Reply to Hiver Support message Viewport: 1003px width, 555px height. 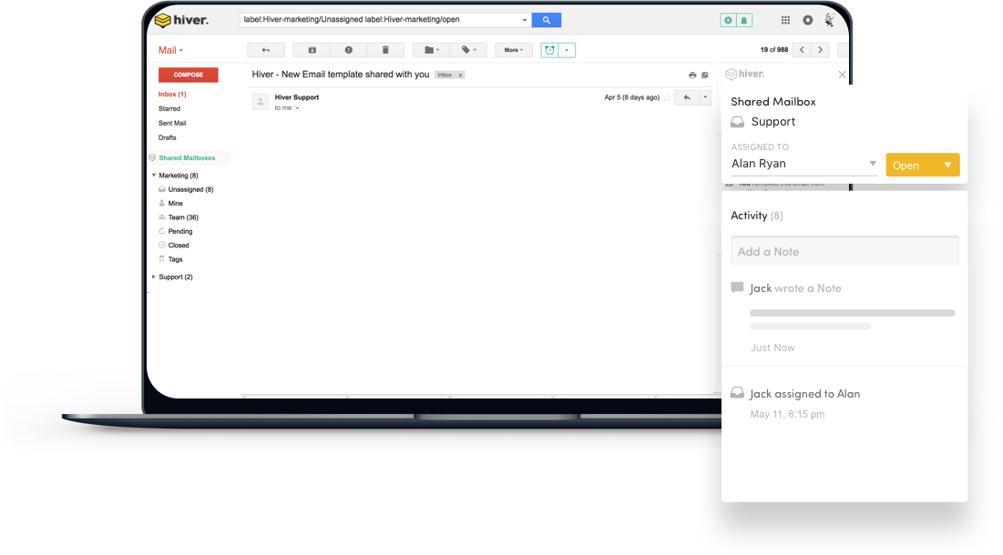click(x=687, y=97)
